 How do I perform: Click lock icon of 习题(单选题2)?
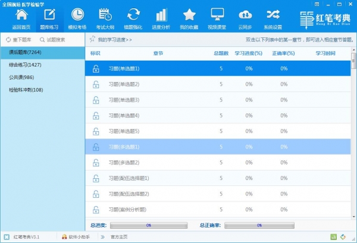(96, 84)
